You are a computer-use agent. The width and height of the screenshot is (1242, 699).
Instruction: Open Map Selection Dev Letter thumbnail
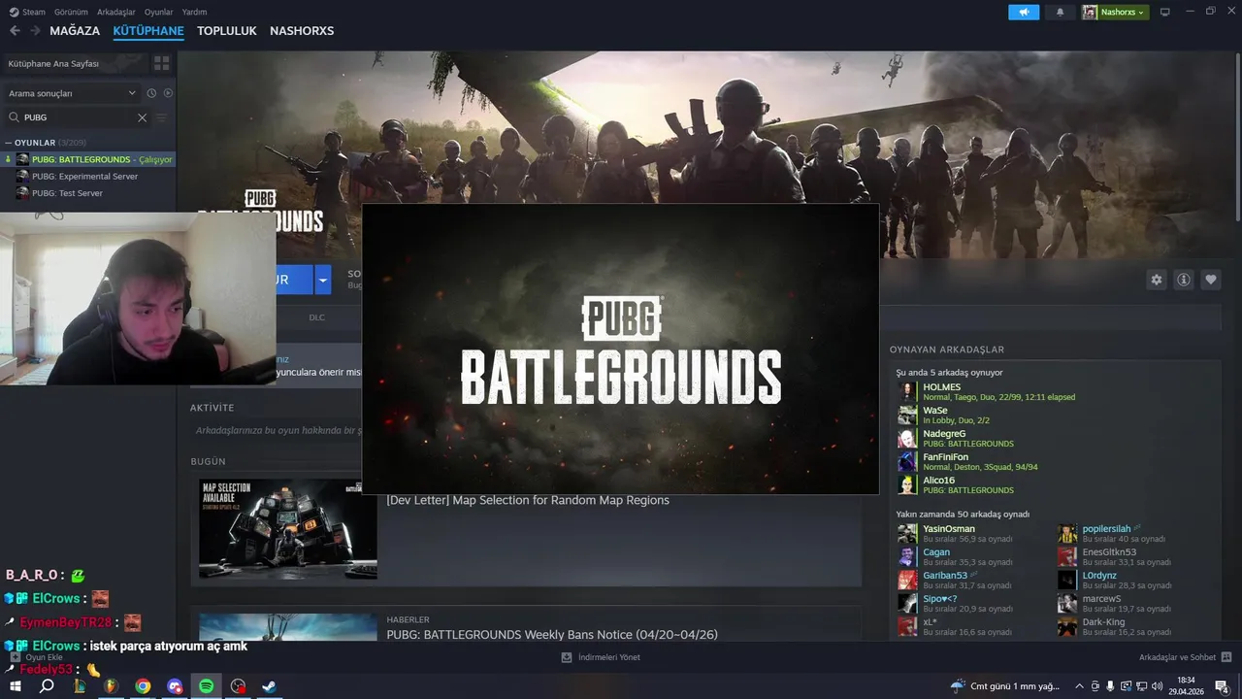(x=288, y=529)
